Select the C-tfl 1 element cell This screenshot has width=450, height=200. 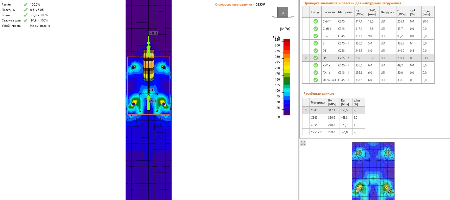(x=329, y=29)
